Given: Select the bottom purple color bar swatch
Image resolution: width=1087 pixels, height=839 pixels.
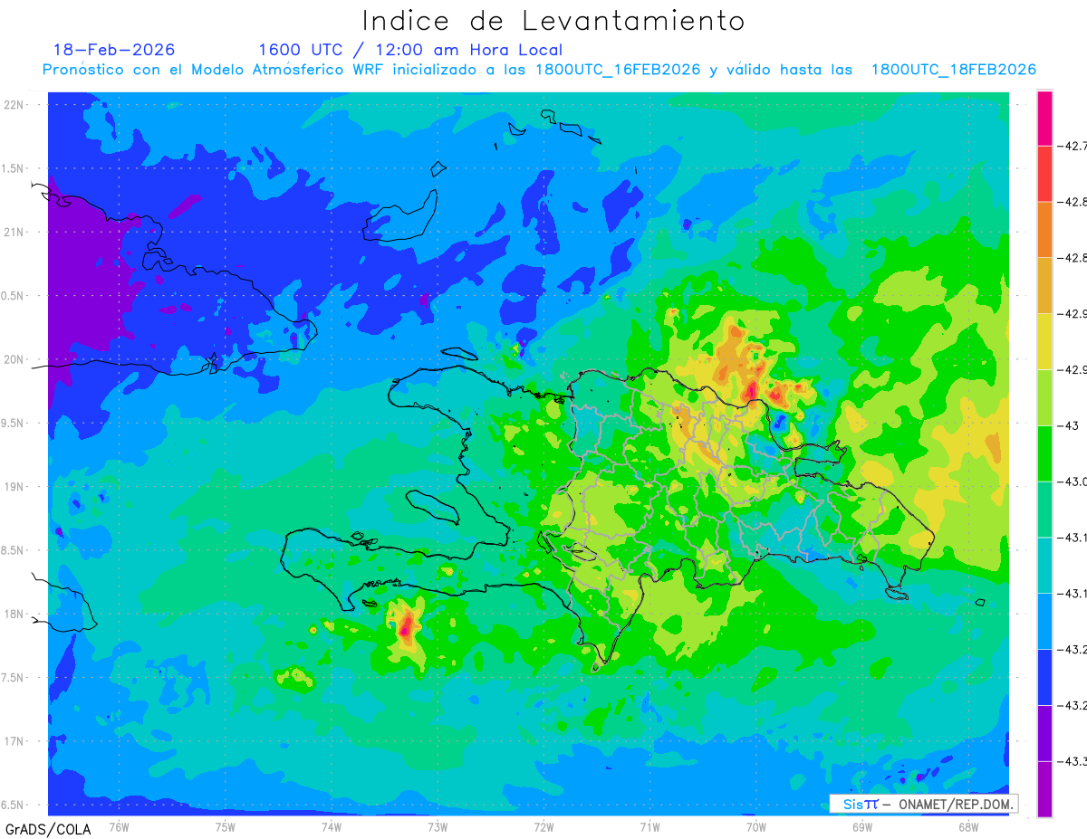Looking at the screenshot, I should (1044, 789).
